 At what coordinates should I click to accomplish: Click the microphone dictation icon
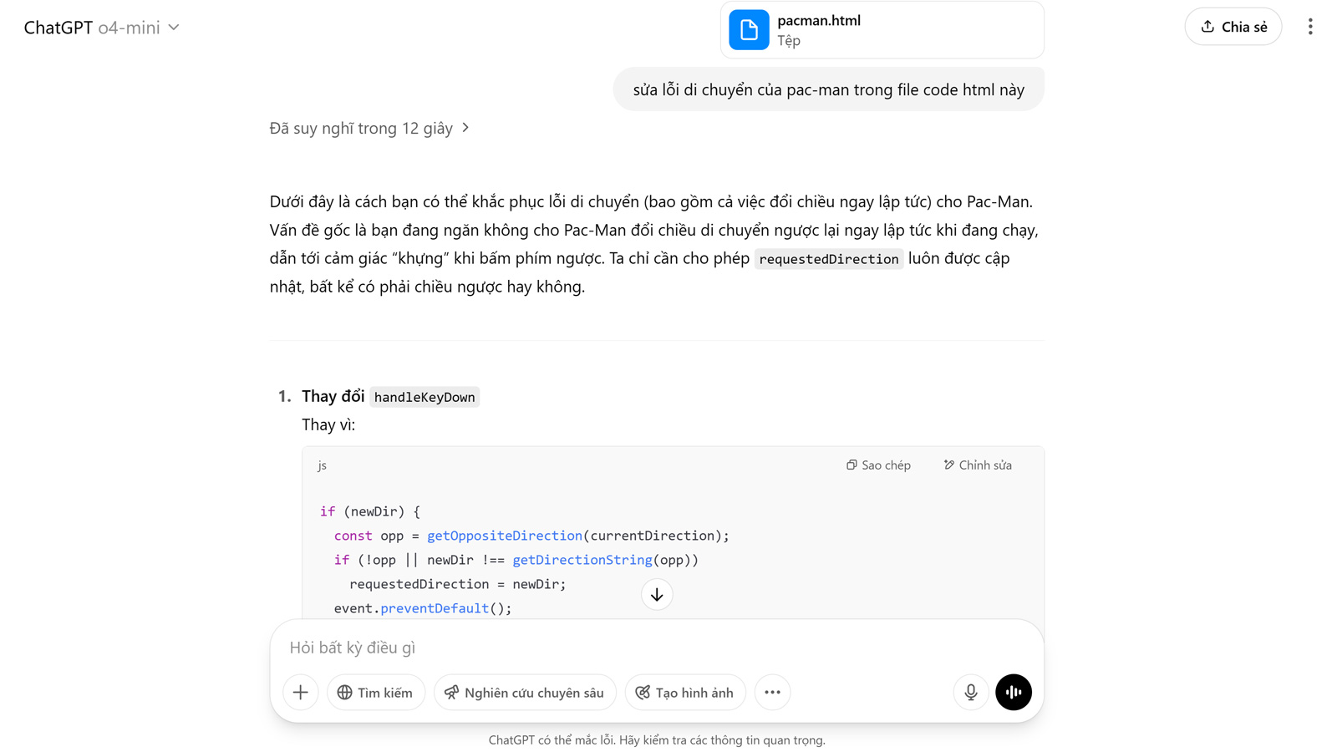tap(970, 693)
